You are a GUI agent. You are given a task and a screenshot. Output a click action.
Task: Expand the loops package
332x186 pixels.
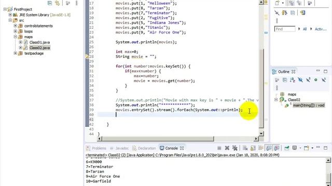click(15, 31)
